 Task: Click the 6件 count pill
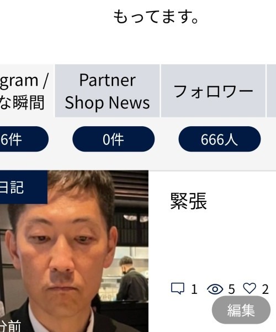(x=24, y=139)
